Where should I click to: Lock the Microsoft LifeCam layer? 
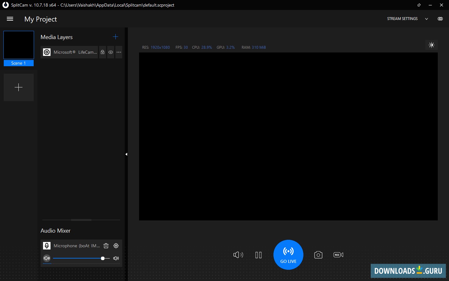click(103, 52)
